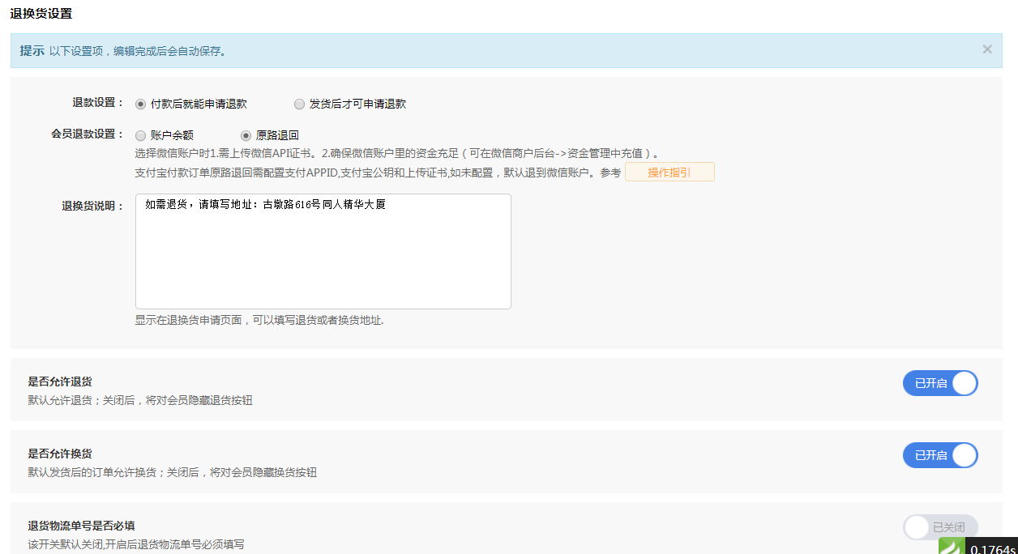Click into the 退换货说明 text area
Image resolution: width=1018 pixels, height=554 pixels.
(x=323, y=251)
